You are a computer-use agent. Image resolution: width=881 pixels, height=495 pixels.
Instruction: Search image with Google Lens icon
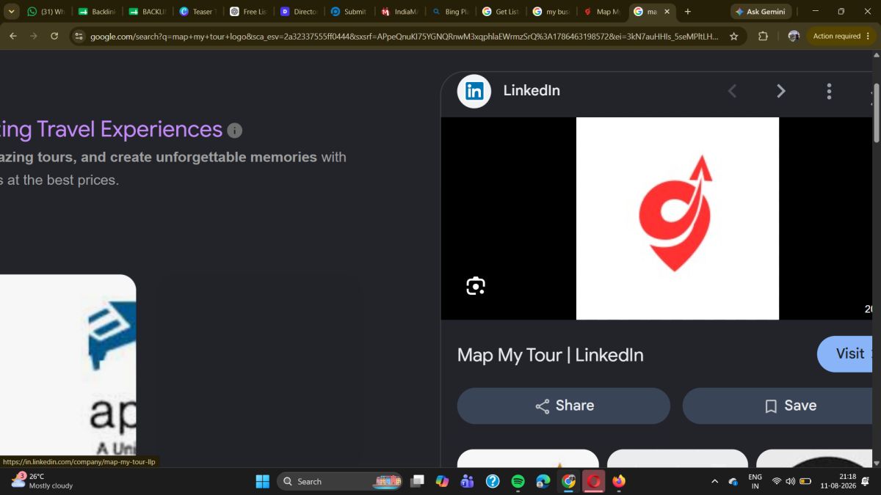(x=476, y=286)
